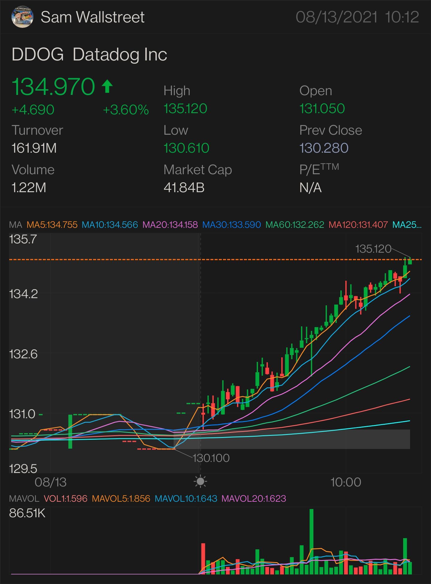Select the MA60:132.262 legend entry
The width and height of the screenshot is (431, 584).
pos(295,225)
